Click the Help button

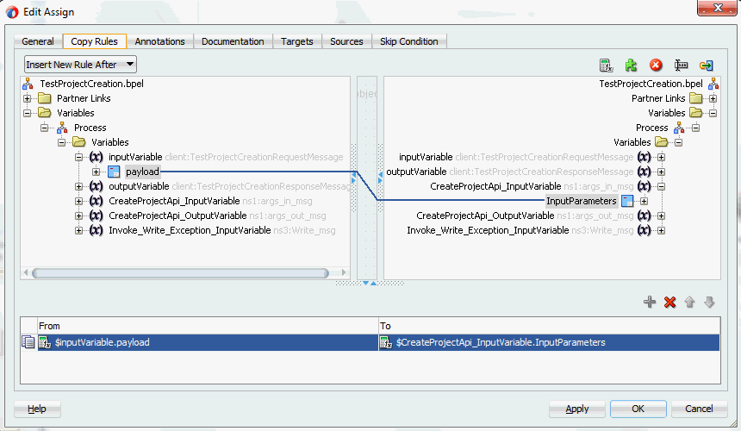[37, 409]
